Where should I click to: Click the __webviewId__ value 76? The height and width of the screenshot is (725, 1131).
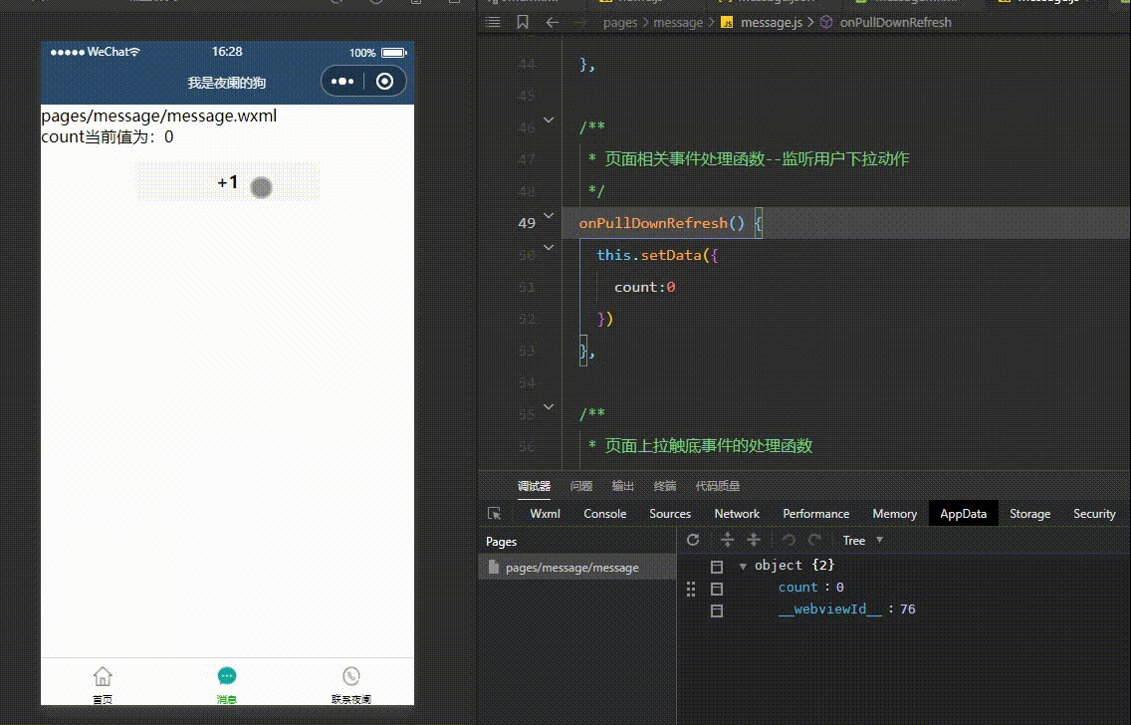(907, 608)
